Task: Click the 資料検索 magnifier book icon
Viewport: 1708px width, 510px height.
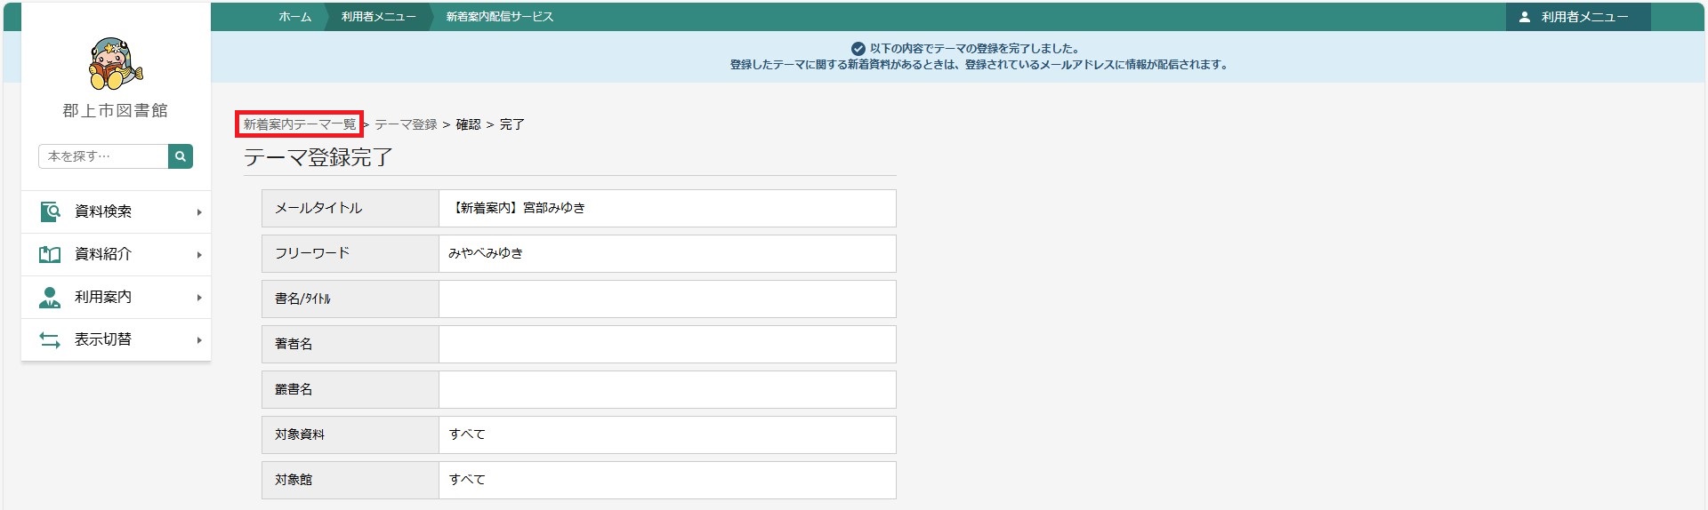Action: [50, 211]
